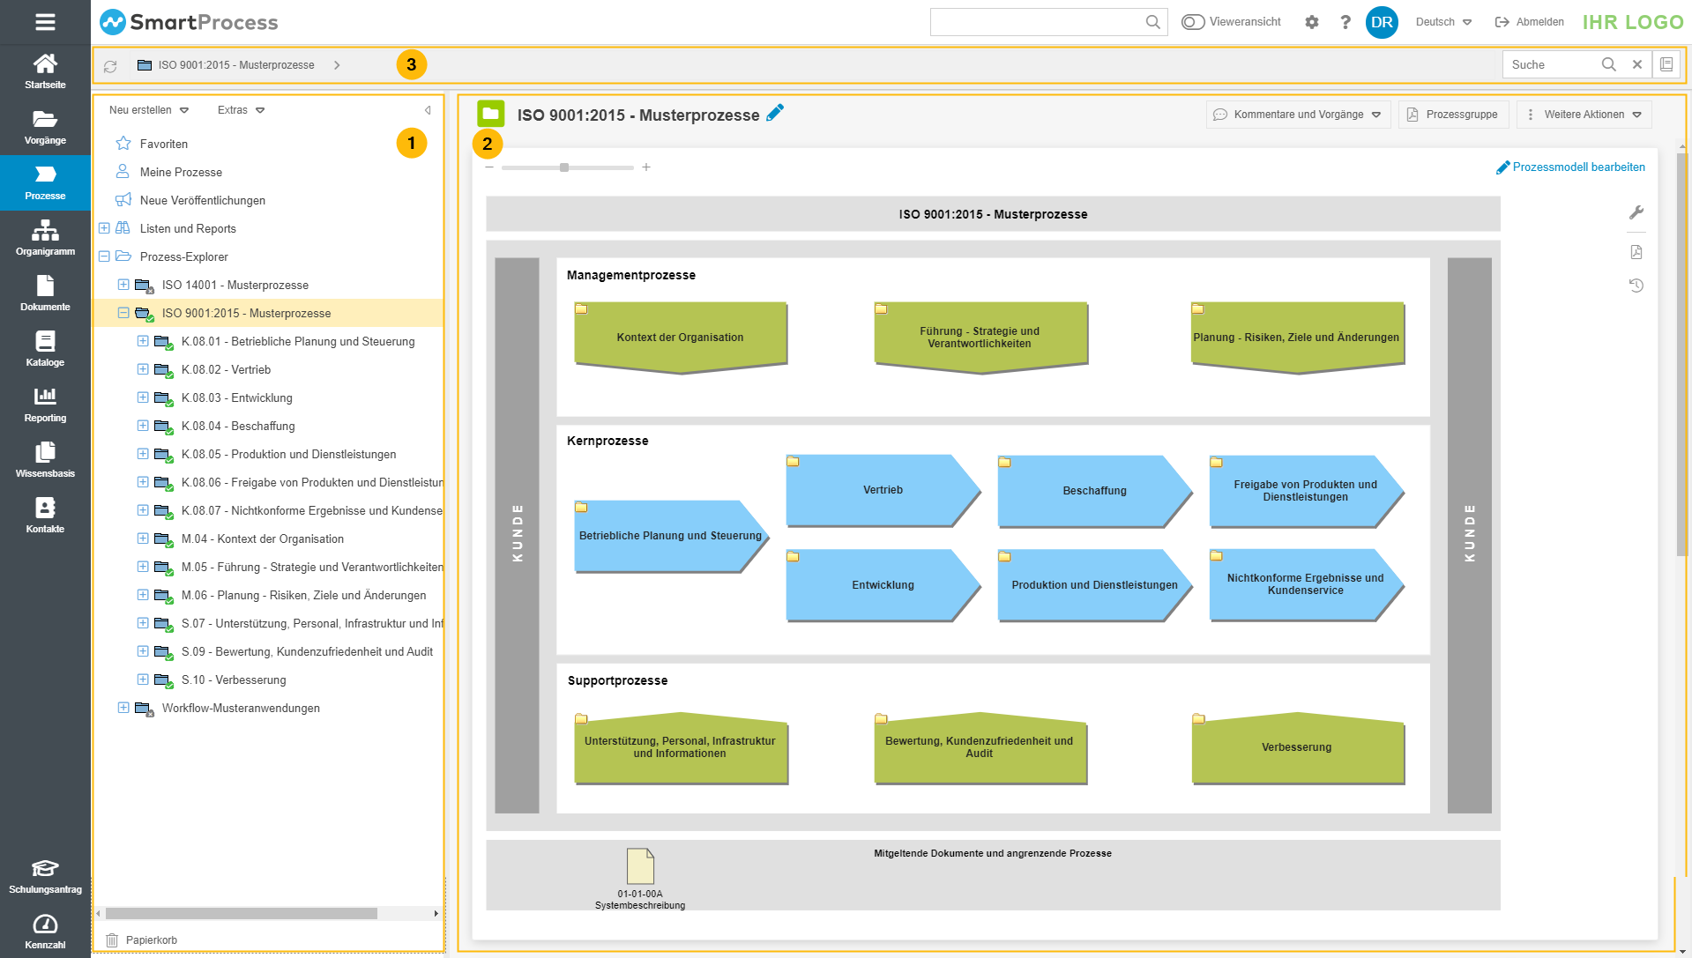This screenshot has height=958, width=1692.
Task: Click the pencil icon beside the title
Action: coord(775,113)
